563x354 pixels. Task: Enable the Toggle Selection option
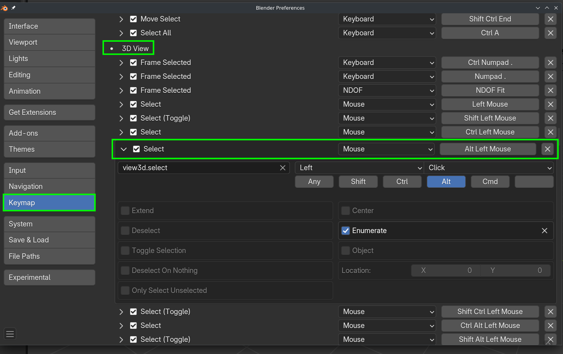125,251
